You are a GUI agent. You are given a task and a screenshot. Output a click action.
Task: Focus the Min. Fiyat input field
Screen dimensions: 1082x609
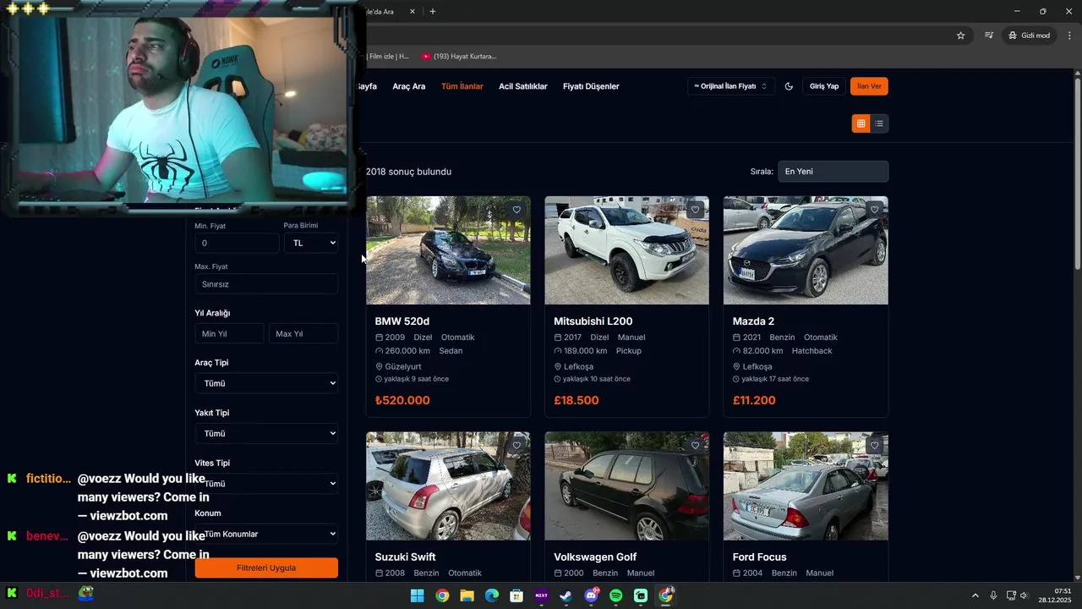(237, 243)
